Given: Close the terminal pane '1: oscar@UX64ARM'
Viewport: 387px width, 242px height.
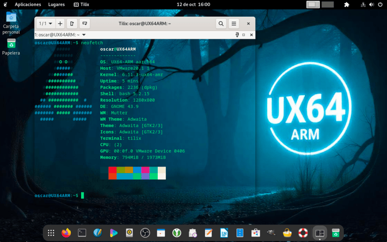Looking at the screenshot, I should (251, 35).
